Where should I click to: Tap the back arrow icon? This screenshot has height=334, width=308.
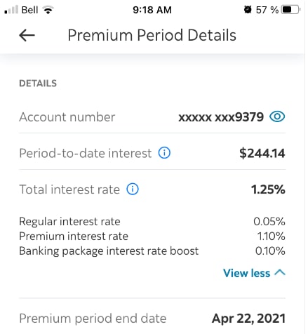27,35
